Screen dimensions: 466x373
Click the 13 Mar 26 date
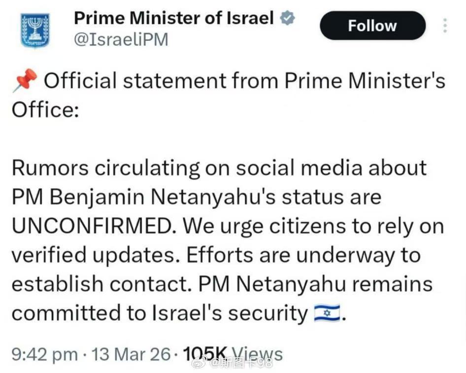[x=132, y=354]
